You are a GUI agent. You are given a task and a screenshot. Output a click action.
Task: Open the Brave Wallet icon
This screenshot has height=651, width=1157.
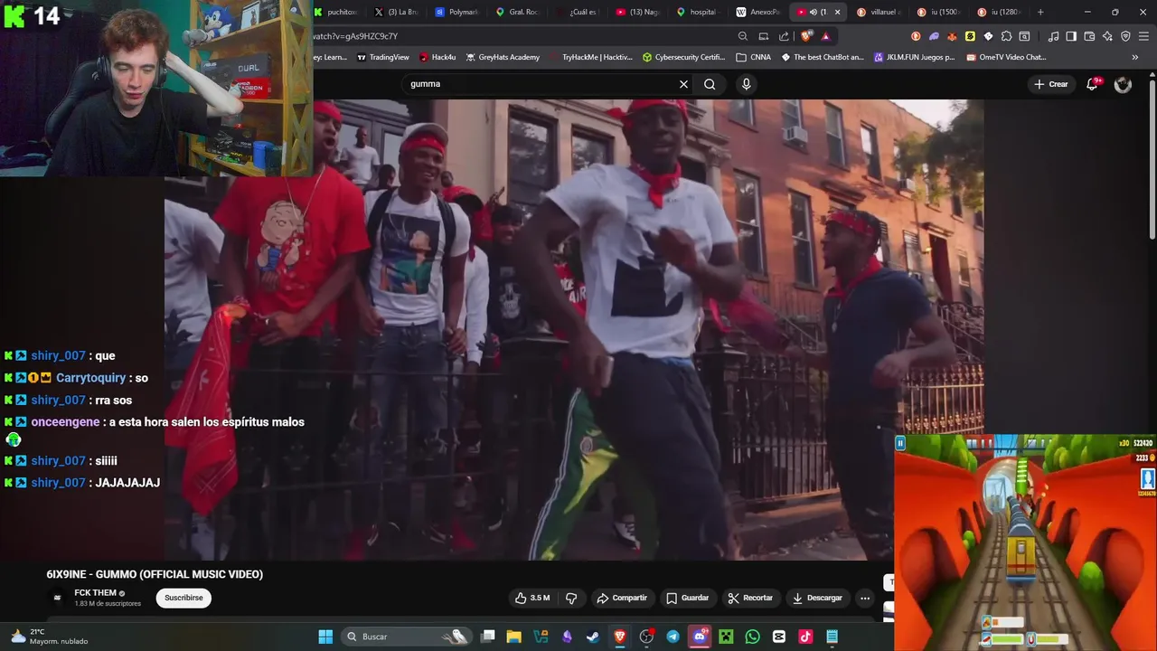pos(1089,36)
